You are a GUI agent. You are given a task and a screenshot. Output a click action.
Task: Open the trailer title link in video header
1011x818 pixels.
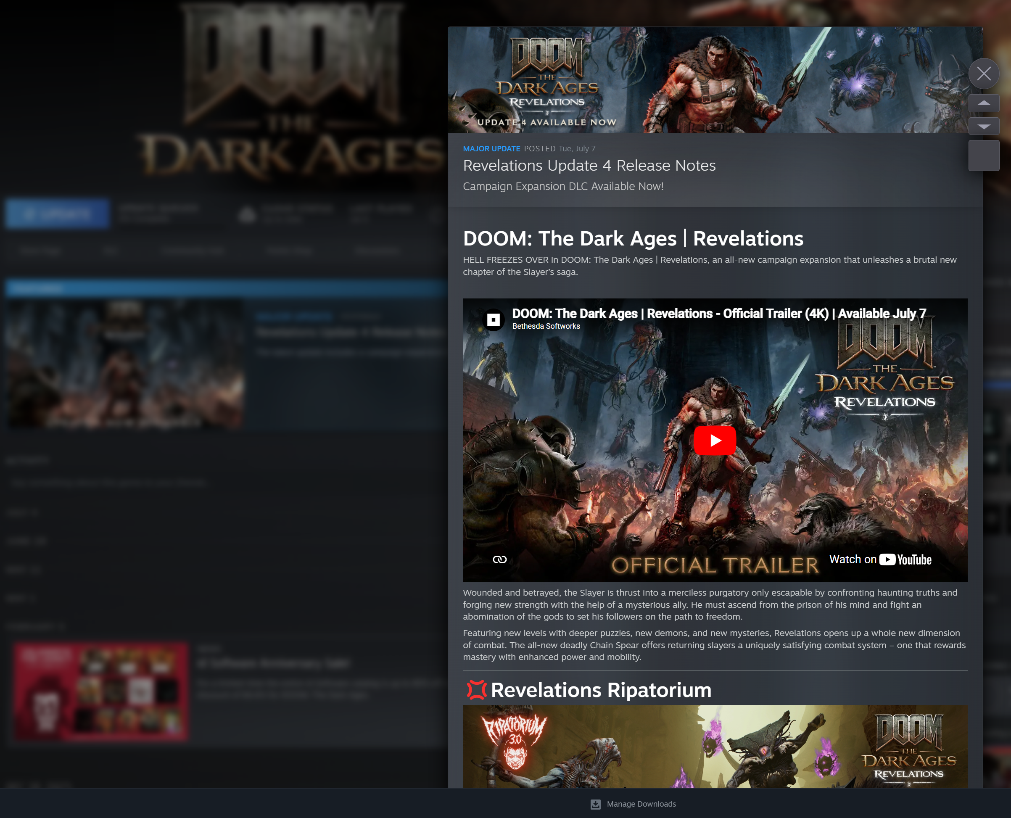tap(719, 313)
